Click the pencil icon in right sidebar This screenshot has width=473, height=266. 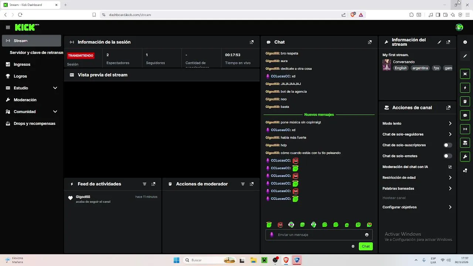tap(465, 56)
